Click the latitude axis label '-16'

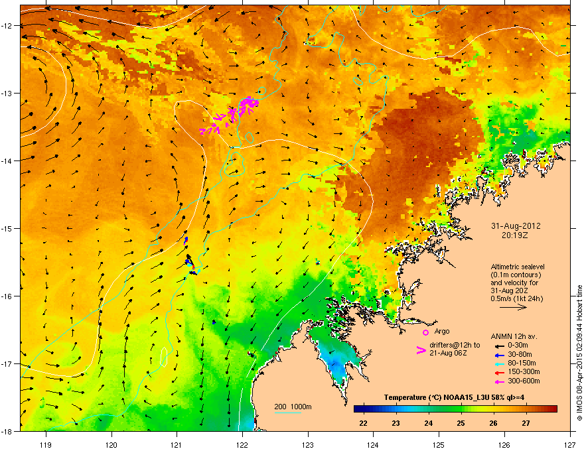(x=7, y=296)
